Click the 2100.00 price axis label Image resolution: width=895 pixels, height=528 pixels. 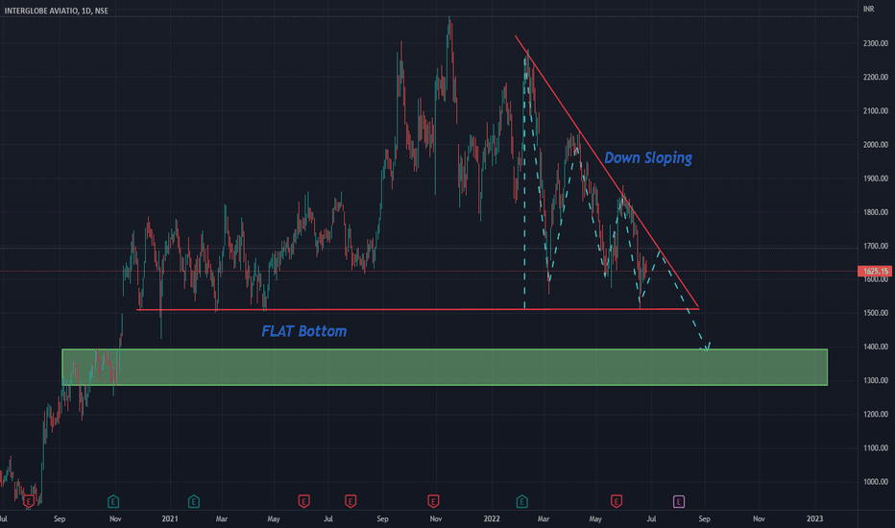point(876,110)
